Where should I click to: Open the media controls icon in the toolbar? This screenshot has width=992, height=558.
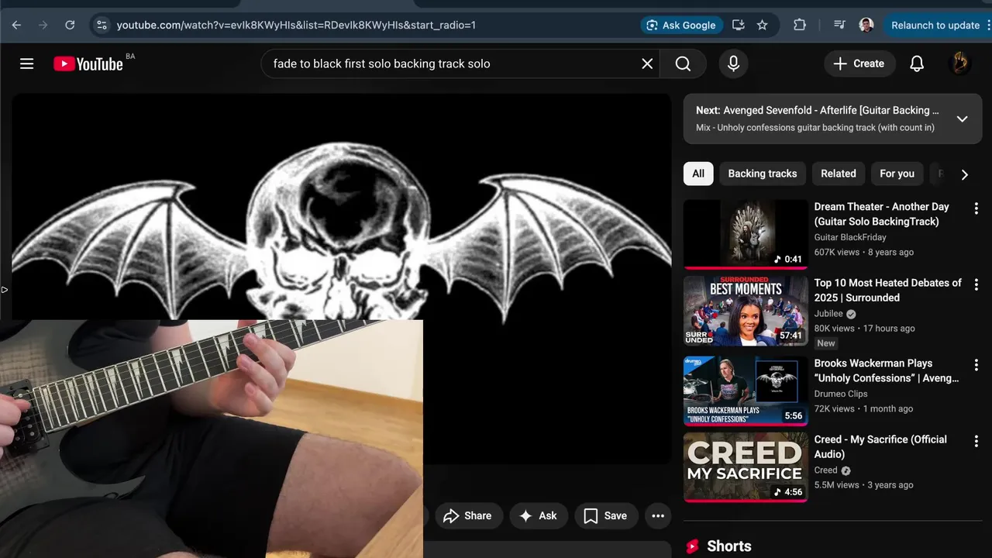click(x=839, y=25)
